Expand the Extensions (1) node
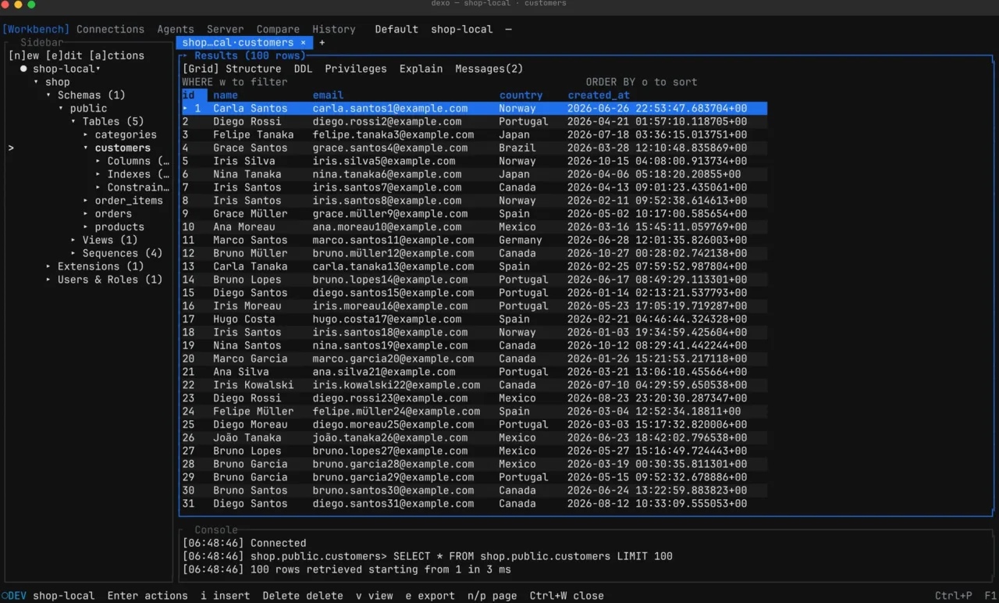Viewport: 999px width, 603px height. point(48,267)
